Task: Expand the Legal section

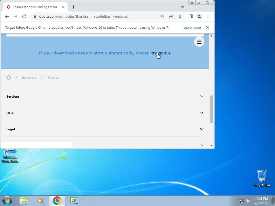Action: coord(105,129)
